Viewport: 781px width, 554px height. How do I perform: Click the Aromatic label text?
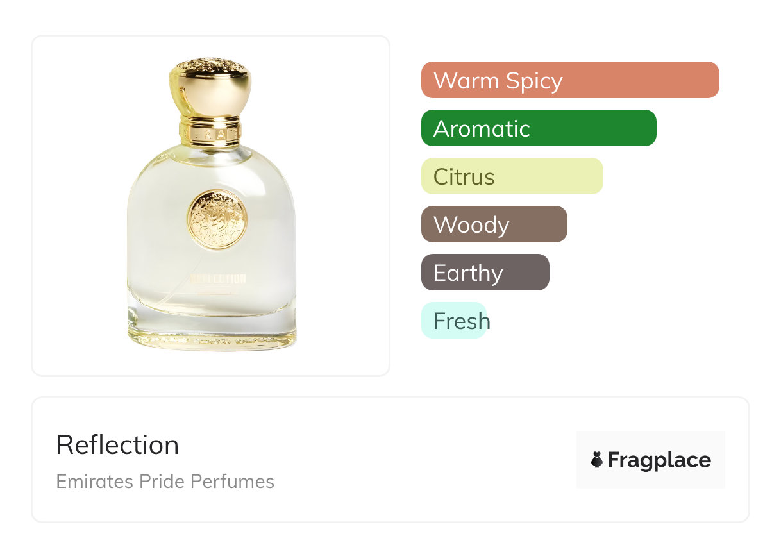[x=482, y=129]
